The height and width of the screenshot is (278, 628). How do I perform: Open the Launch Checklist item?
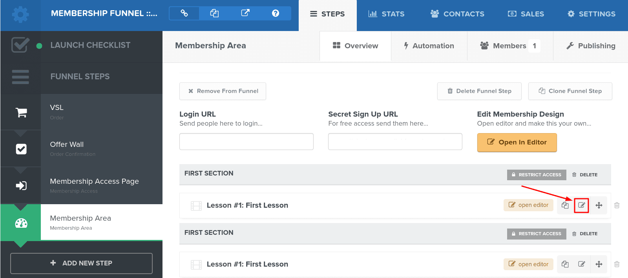pyautogui.click(x=90, y=45)
